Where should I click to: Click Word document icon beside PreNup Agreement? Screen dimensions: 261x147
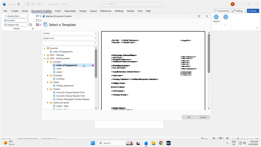coord(54,86)
